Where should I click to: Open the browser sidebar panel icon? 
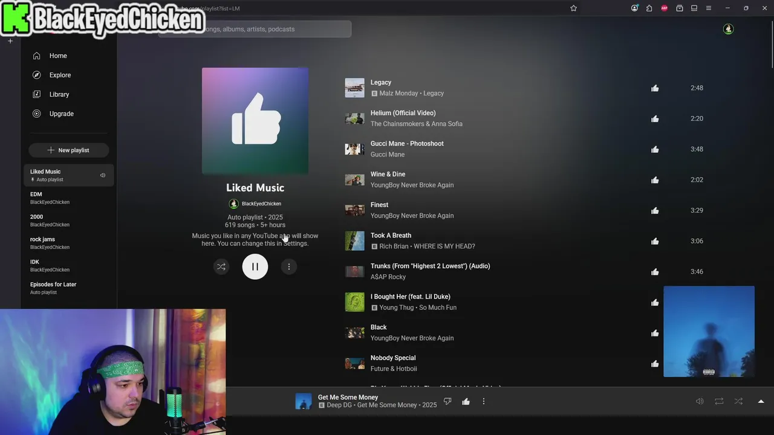[x=694, y=8]
